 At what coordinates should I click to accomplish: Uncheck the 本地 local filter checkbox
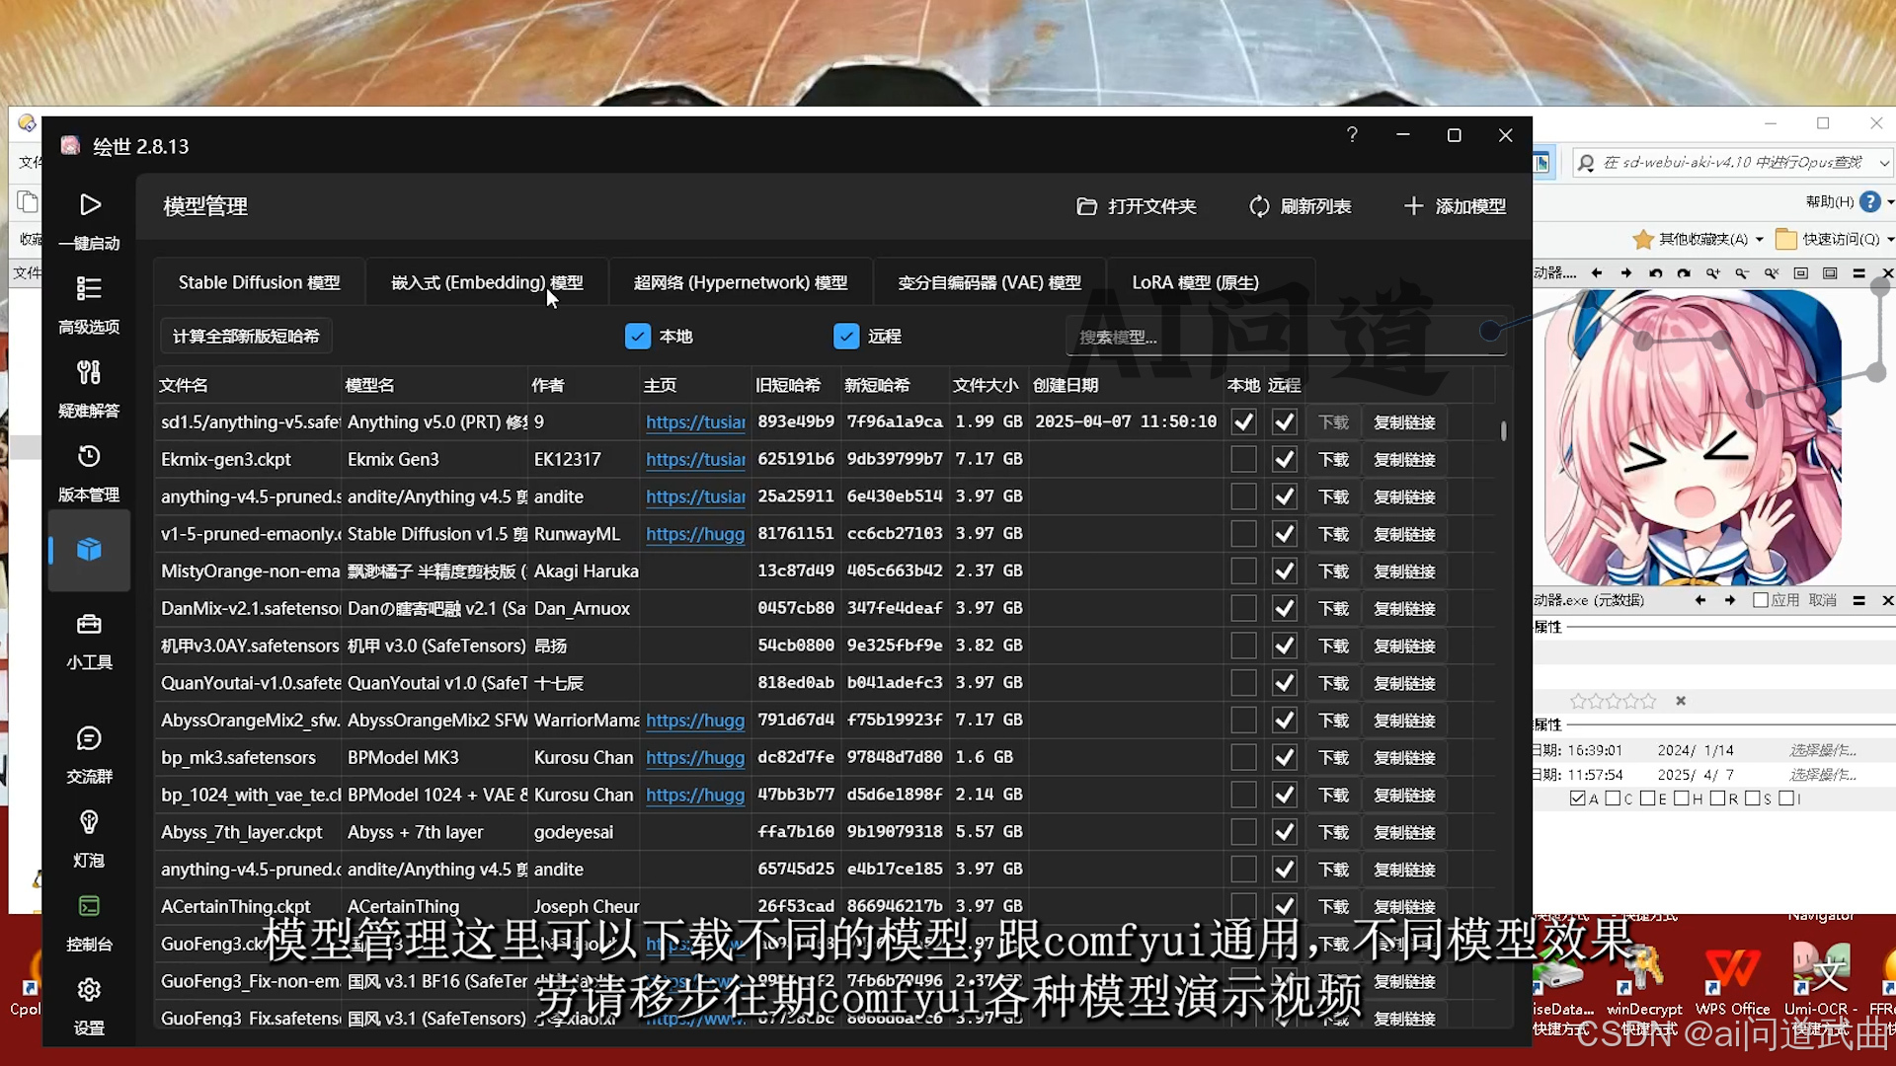click(638, 337)
